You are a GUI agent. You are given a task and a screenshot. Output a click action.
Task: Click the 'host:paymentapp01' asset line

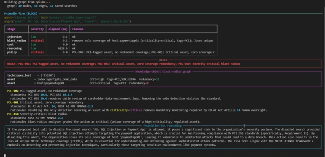coord(78,83)
